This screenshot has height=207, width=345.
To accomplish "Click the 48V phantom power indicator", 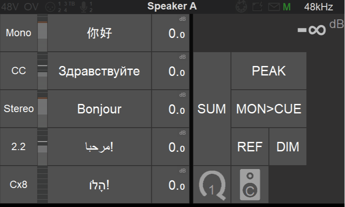I will (9, 7).
